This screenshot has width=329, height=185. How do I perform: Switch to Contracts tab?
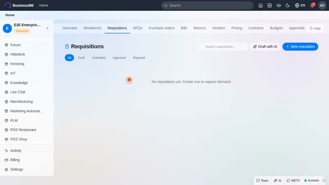(x=256, y=28)
